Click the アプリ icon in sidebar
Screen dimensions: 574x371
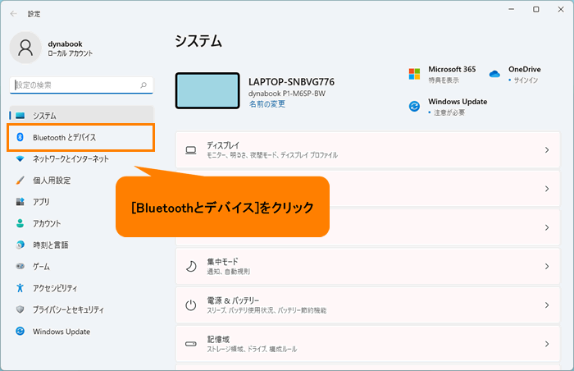pyautogui.click(x=20, y=202)
